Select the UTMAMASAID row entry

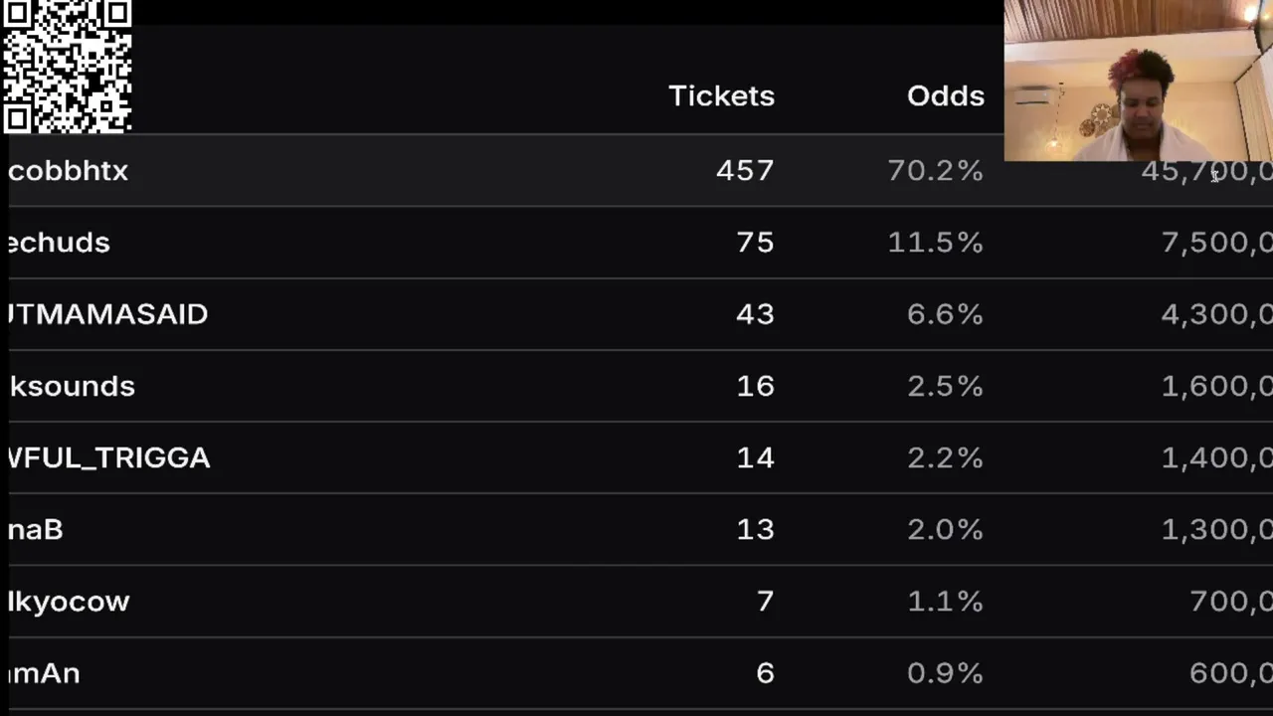pyautogui.click(x=107, y=314)
